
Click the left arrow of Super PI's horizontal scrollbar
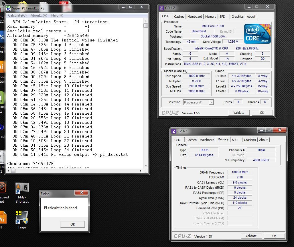click(8, 171)
